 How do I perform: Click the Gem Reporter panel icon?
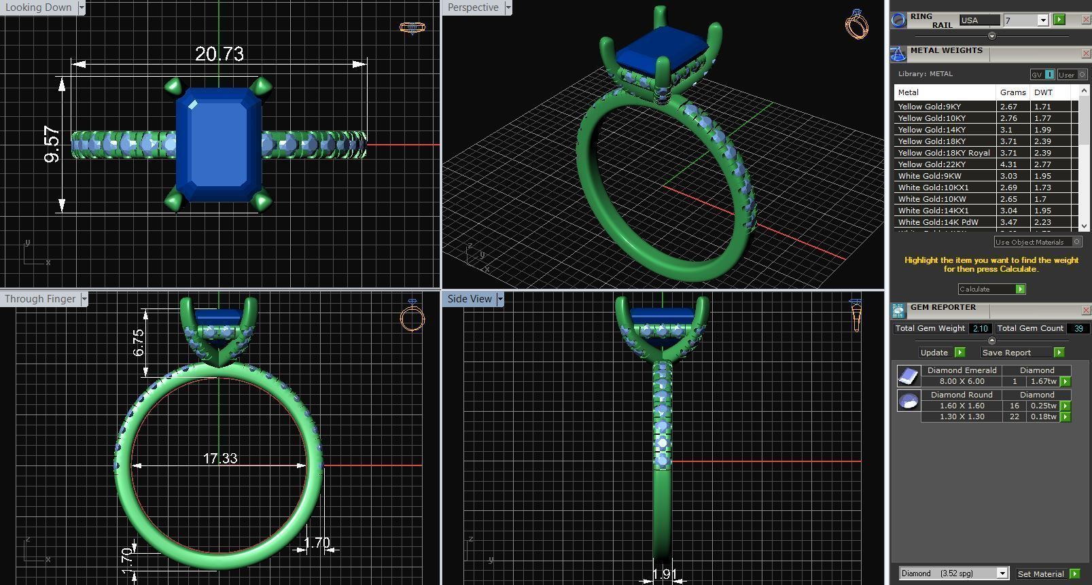[898, 311]
